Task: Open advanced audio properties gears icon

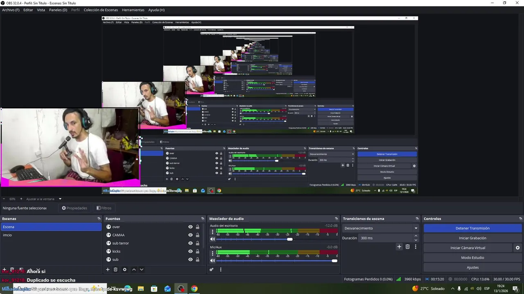Action: pos(212,269)
